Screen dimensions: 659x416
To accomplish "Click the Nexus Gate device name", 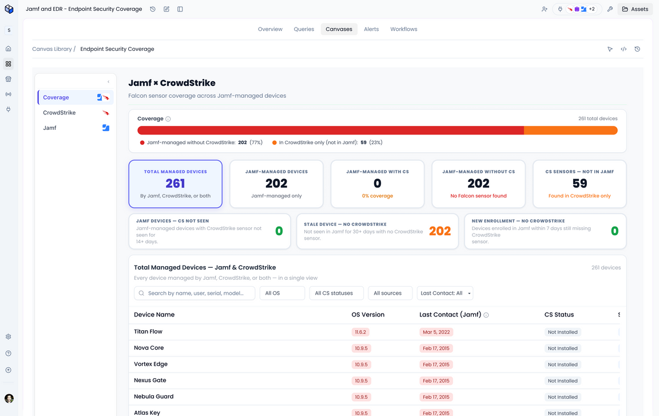I will [x=150, y=381].
